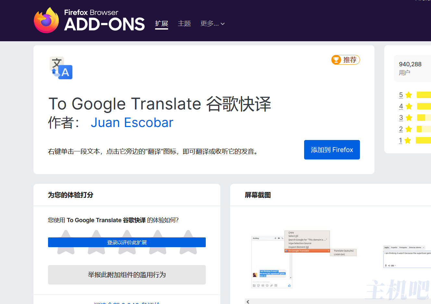This screenshot has height=304, width=431.
Task: Select the first rating star
Action: (x=66, y=242)
